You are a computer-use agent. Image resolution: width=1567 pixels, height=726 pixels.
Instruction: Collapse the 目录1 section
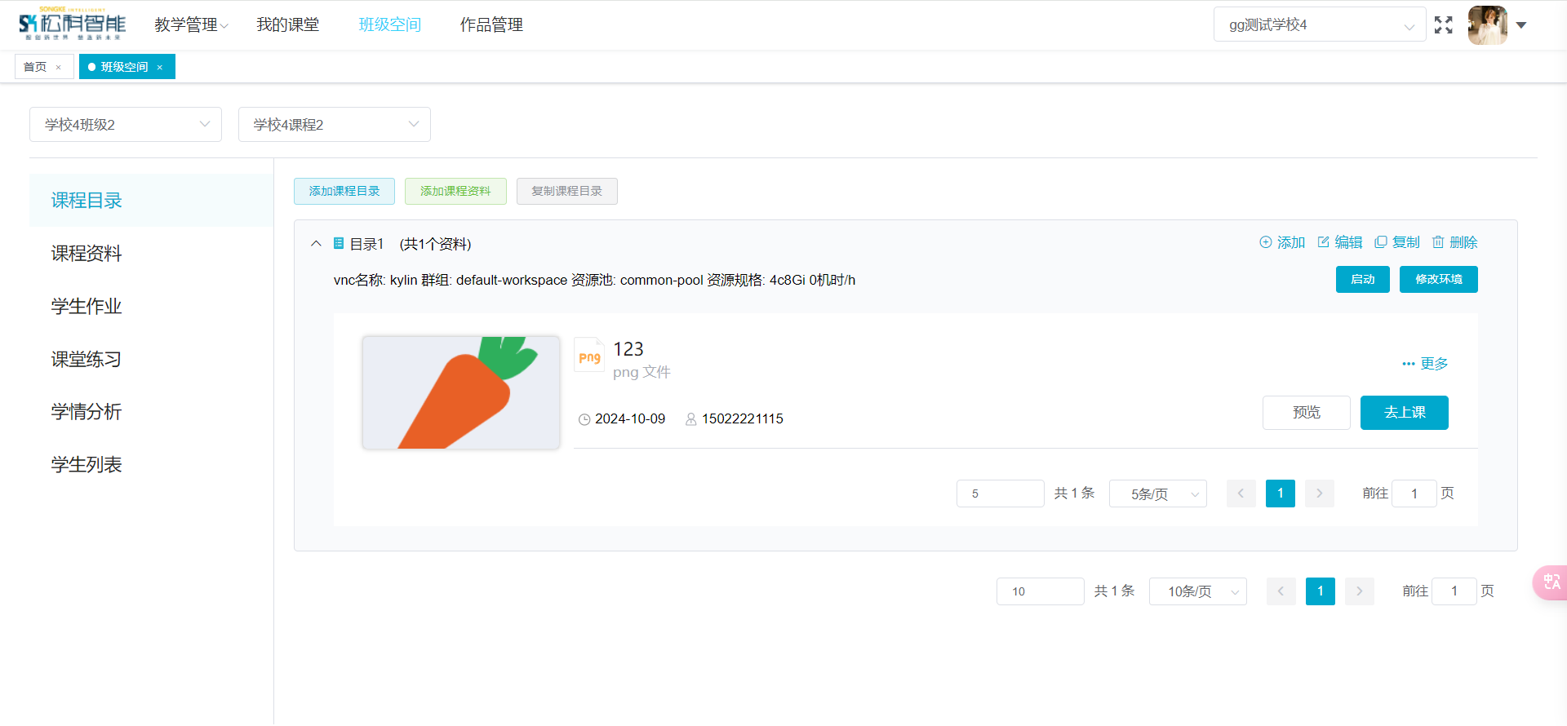click(317, 244)
